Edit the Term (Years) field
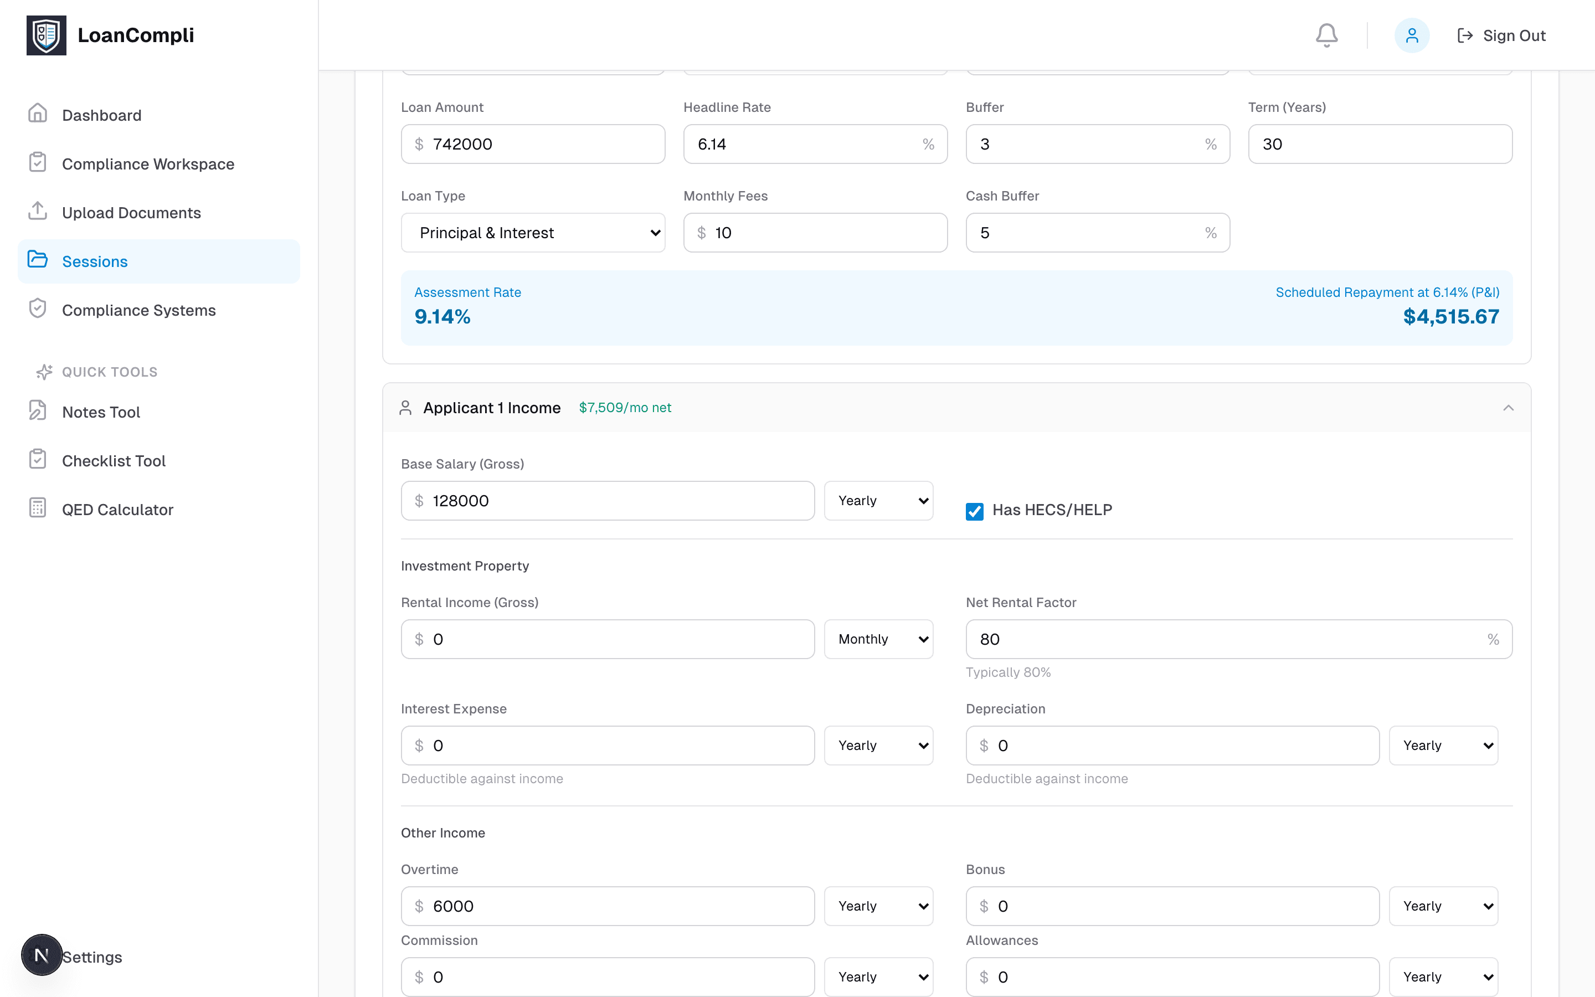 [x=1380, y=144]
